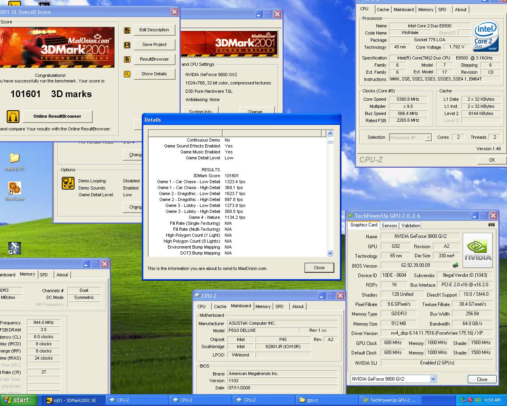This screenshot has width=507, height=406.
Task: Switch to the Validation tab in GPU-Z
Action: [410, 225]
